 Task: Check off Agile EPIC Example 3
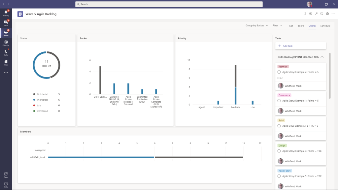coord(280,126)
